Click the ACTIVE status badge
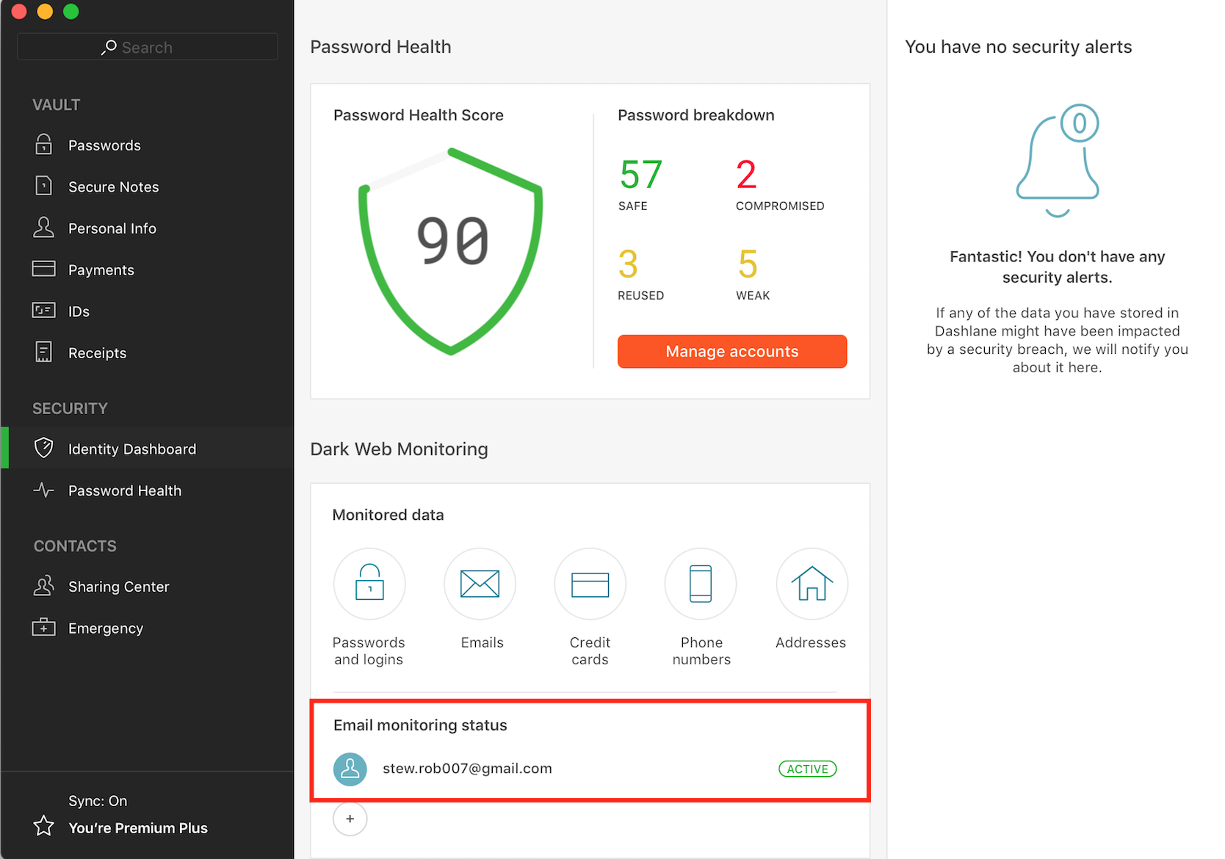The image size is (1225, 859). (x=807, y=769)
